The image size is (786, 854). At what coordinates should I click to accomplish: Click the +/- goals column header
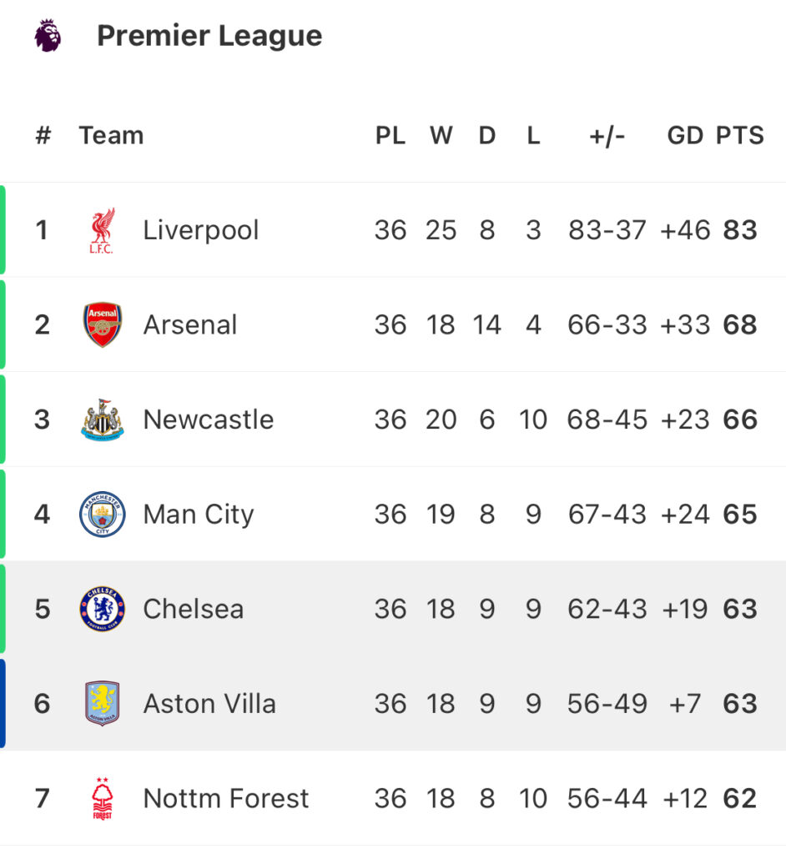pos(607,136)
